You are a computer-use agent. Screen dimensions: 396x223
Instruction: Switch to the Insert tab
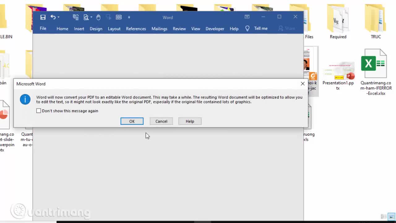[79, 28]
